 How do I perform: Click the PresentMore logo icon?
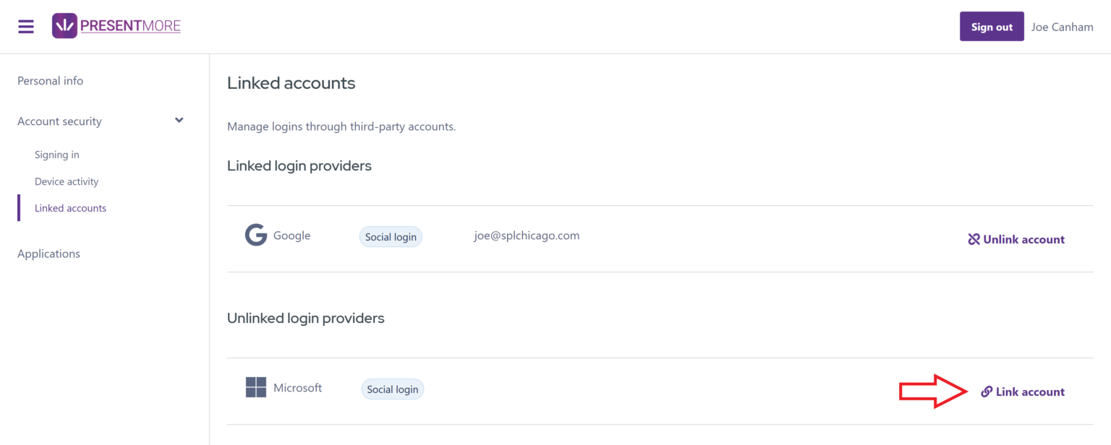pyautogui.click(x=64, y=26)
